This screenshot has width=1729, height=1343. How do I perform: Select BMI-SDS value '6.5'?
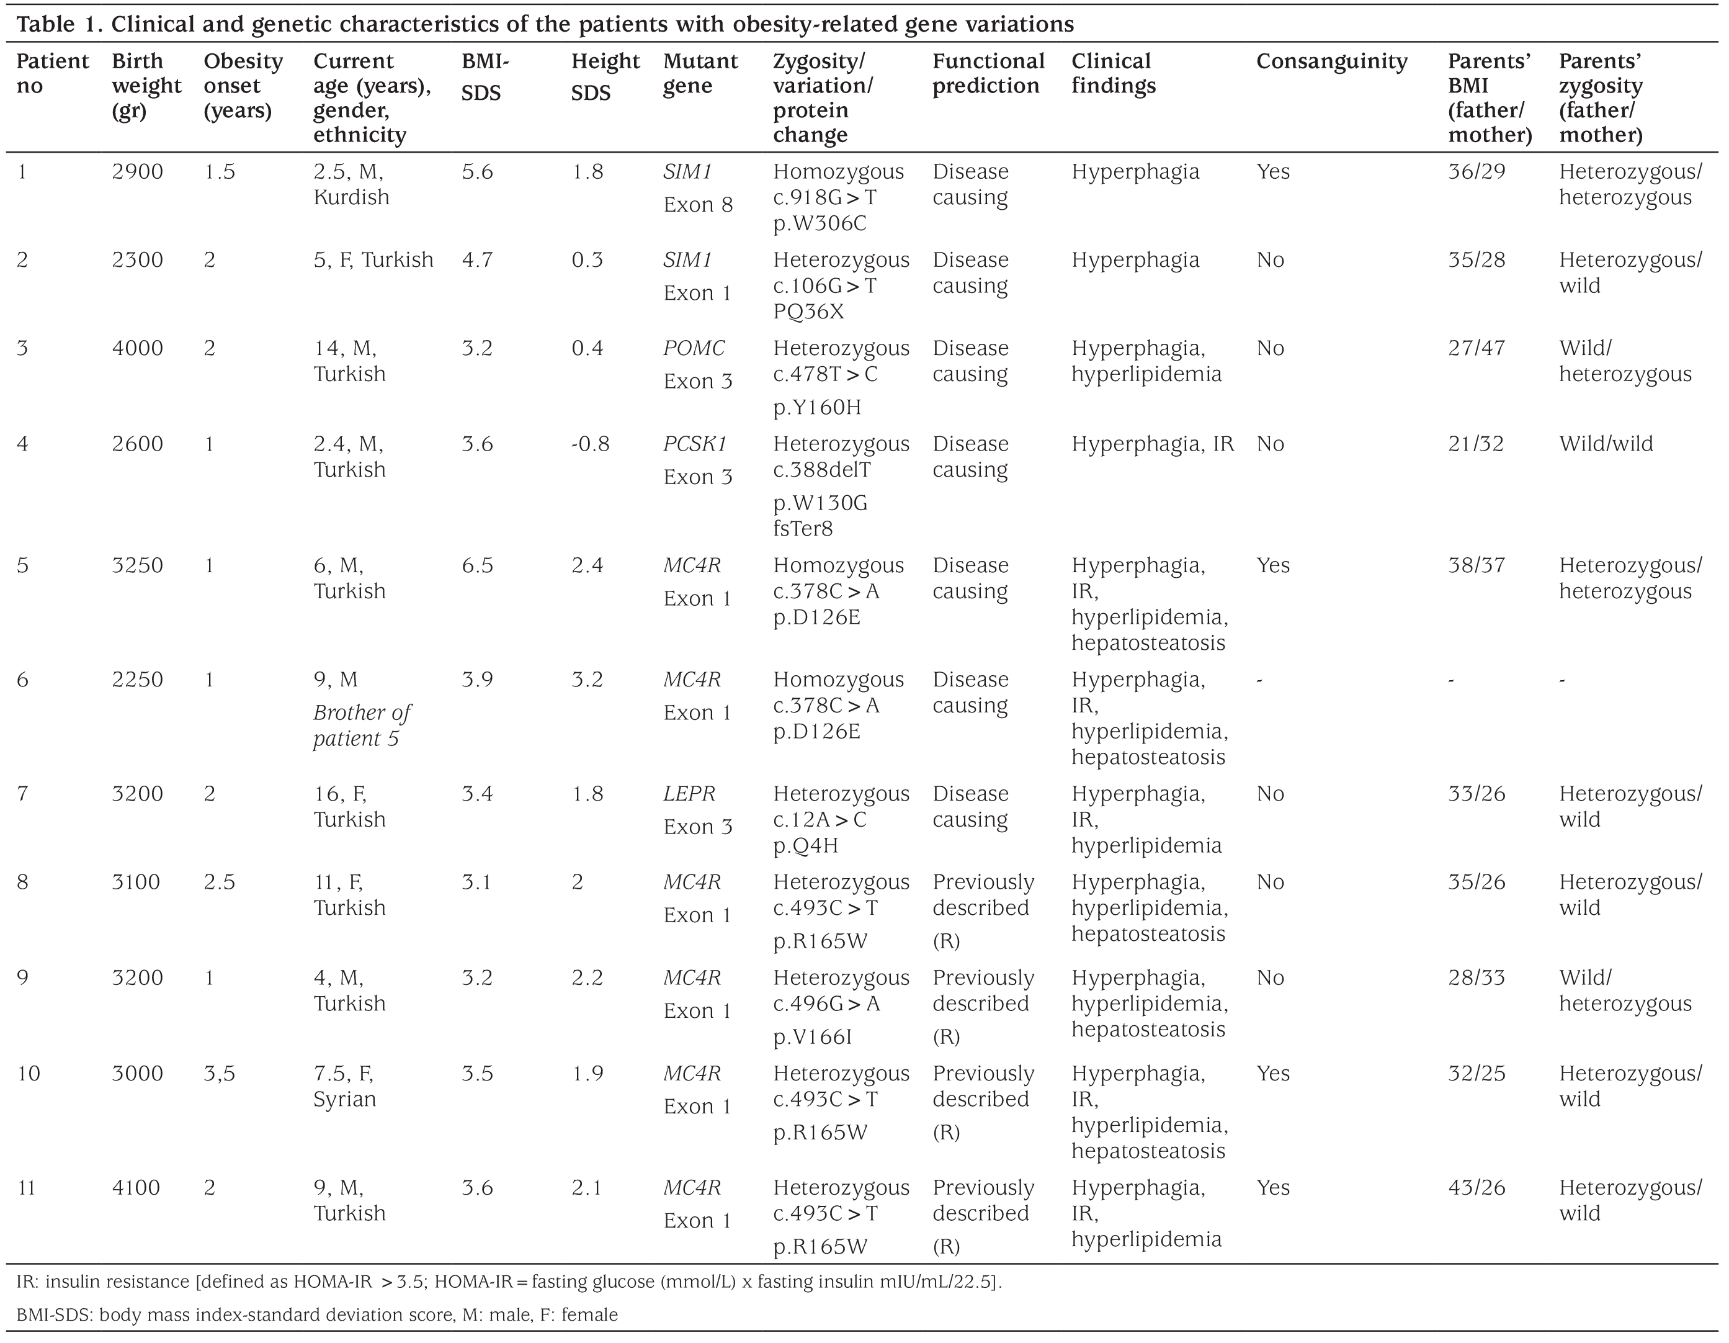477,565
